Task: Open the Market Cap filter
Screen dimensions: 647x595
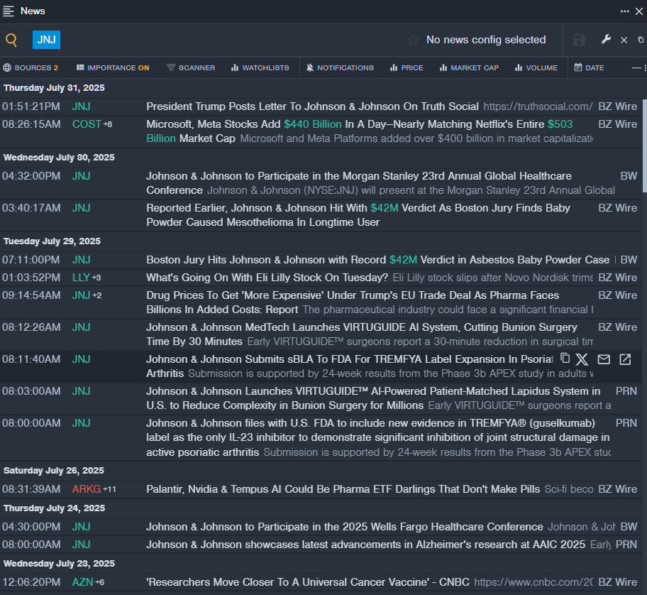Action: tap(469, 67)
